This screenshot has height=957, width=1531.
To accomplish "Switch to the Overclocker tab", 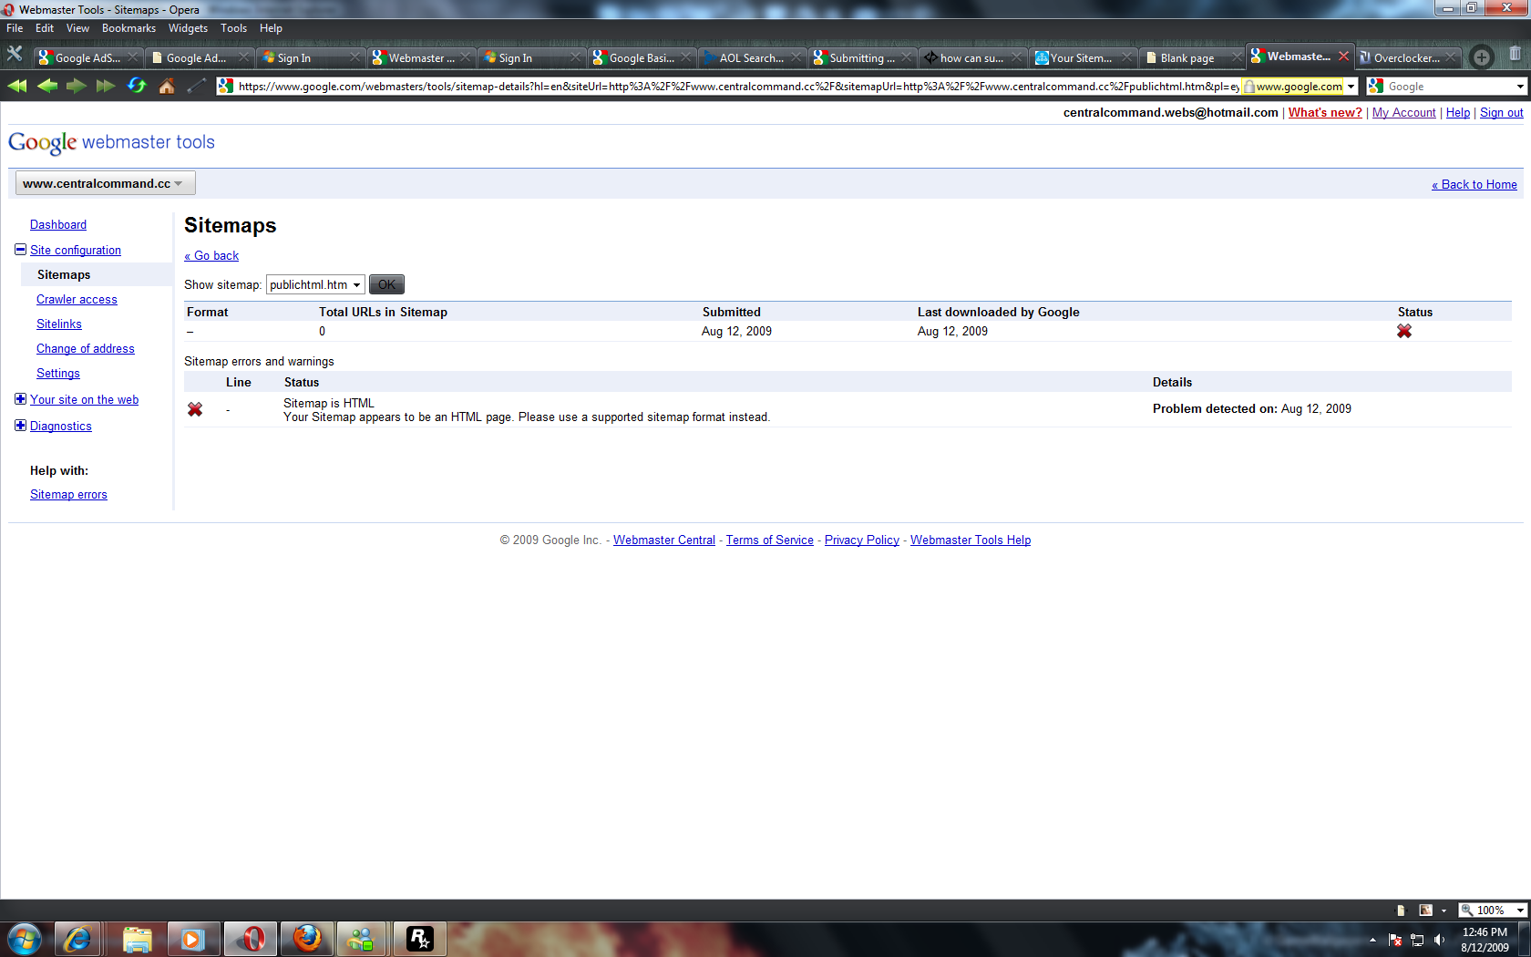I will click(1409, 57).
